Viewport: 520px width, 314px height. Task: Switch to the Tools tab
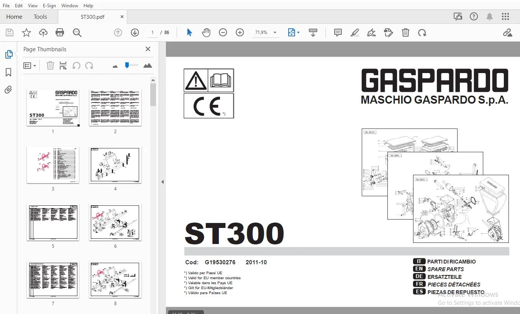tap(40, 17)
